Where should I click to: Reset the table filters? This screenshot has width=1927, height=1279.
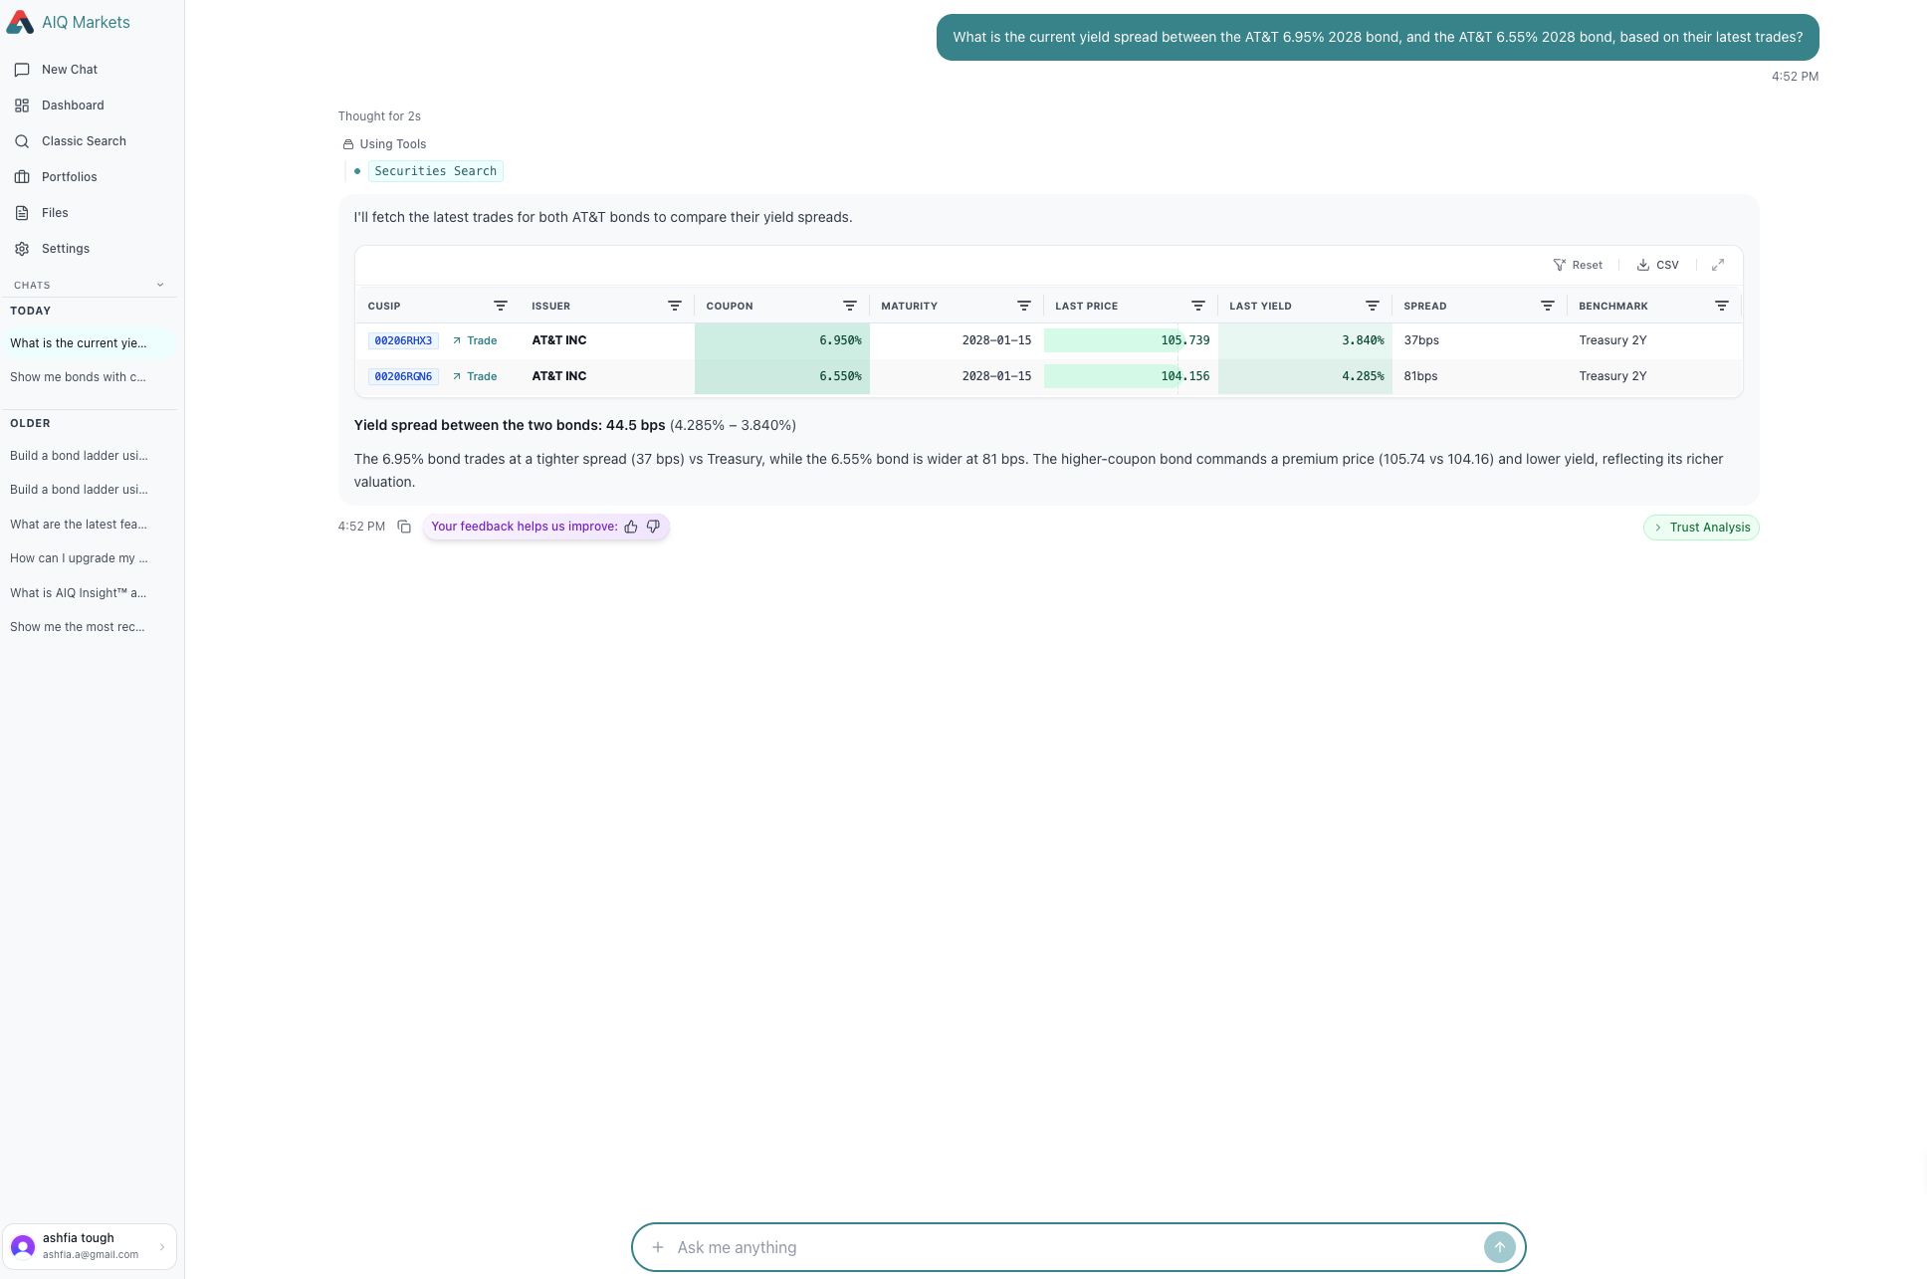coord(1578,265)
